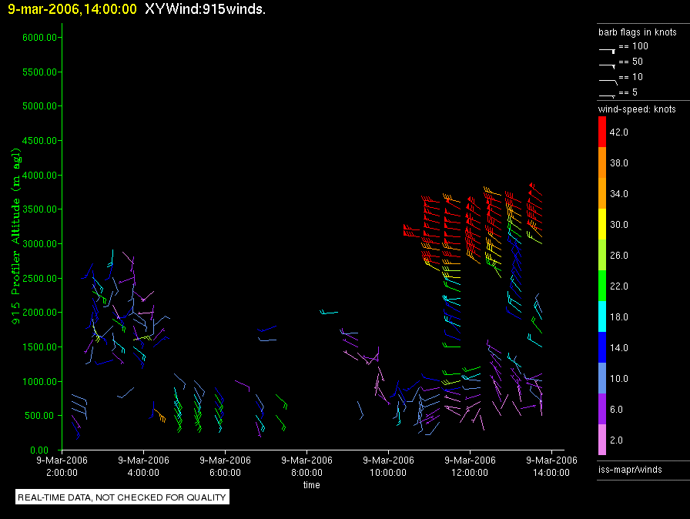Click the 3500.00 altitude tick label

[x=40, y=209]
